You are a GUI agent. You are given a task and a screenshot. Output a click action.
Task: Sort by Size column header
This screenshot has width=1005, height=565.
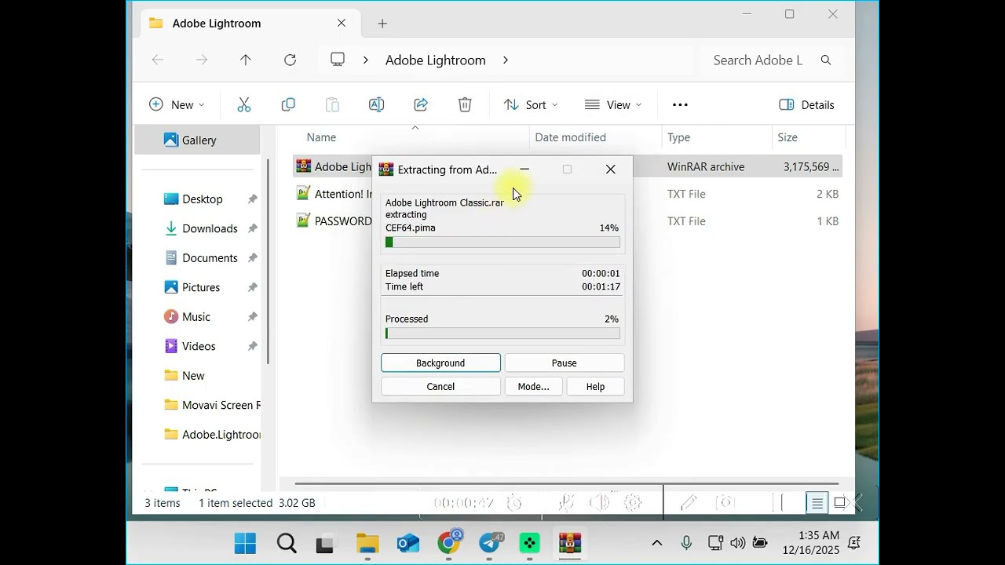788,137
